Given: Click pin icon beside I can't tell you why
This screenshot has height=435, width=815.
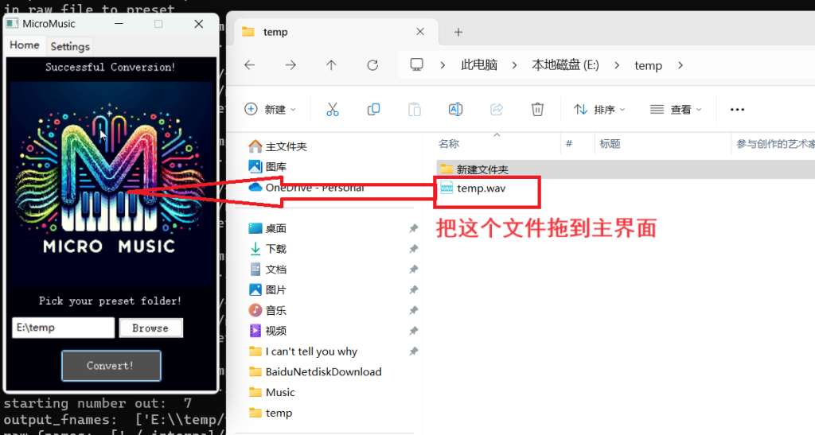Looking at the screenshot, I should 413,351.
